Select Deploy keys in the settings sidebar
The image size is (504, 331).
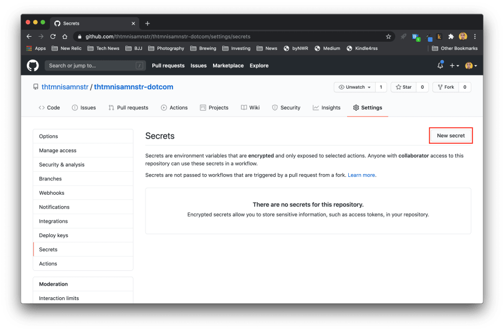[x=53, y=235]
